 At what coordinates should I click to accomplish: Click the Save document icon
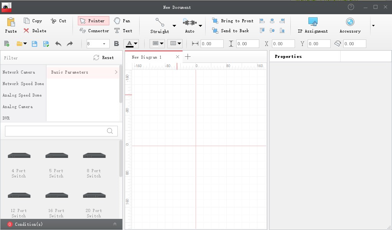pyautogui.click(x=34, y=44)
